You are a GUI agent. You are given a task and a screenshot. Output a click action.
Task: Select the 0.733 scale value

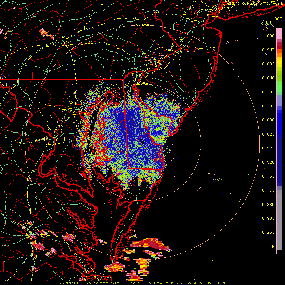(x=268, y=106)
